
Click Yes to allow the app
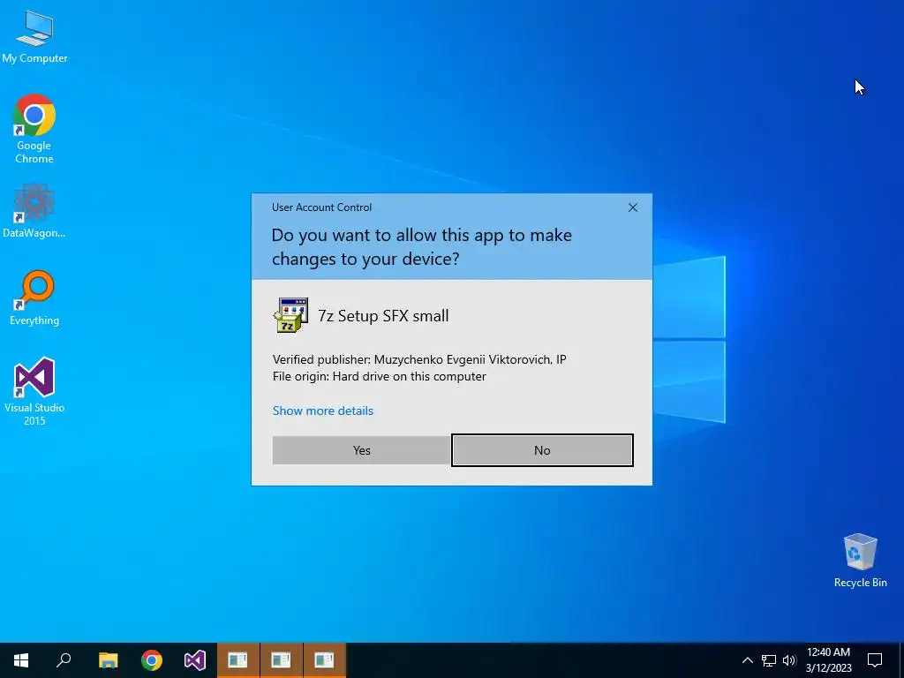pyautogui.click(x=361, y=450)
